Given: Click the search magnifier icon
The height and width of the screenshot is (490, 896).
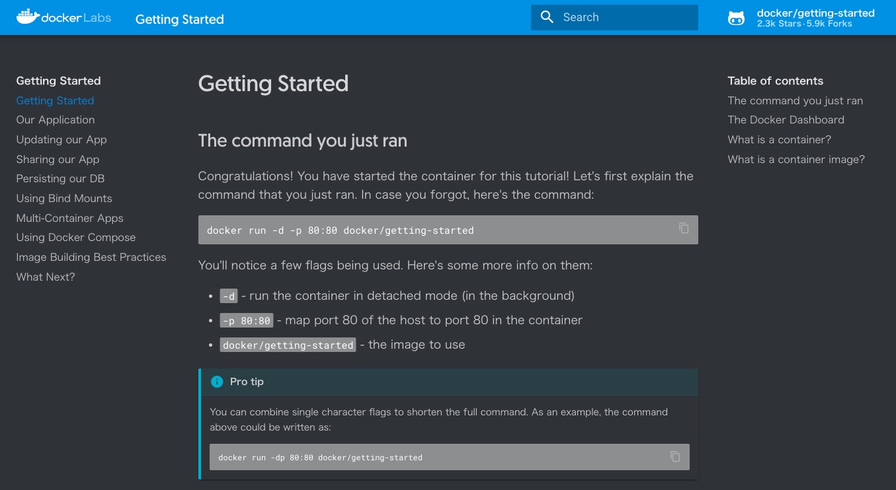Looking at the screenshot, I should 547,17.
